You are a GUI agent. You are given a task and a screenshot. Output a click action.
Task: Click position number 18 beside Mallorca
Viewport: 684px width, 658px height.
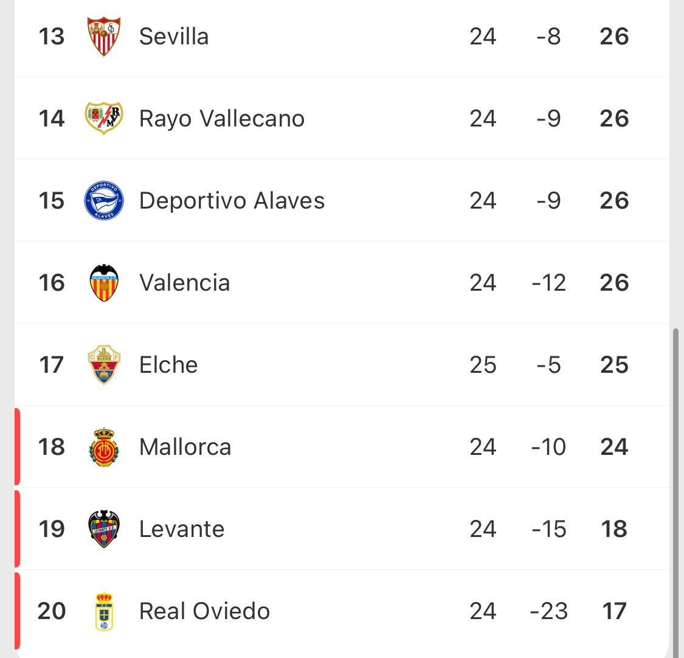(52, 447)
